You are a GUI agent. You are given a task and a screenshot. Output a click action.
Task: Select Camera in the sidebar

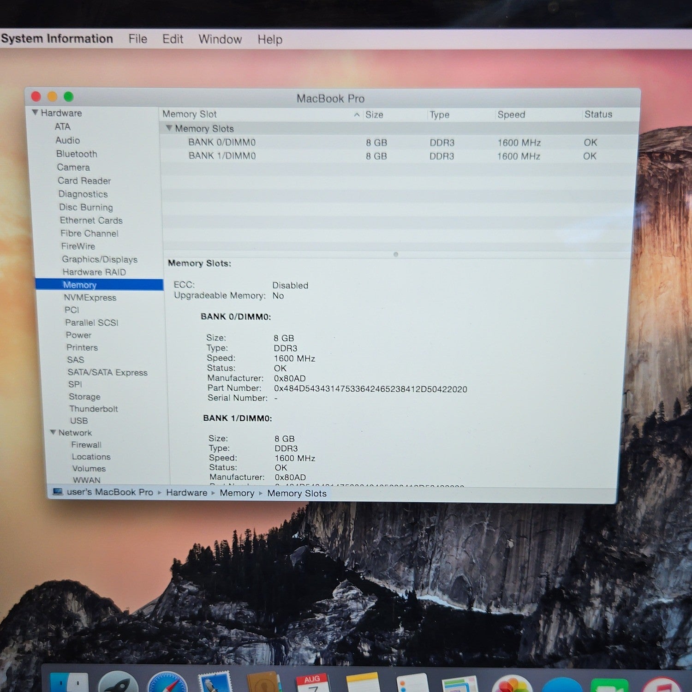(x=73, y=167)
